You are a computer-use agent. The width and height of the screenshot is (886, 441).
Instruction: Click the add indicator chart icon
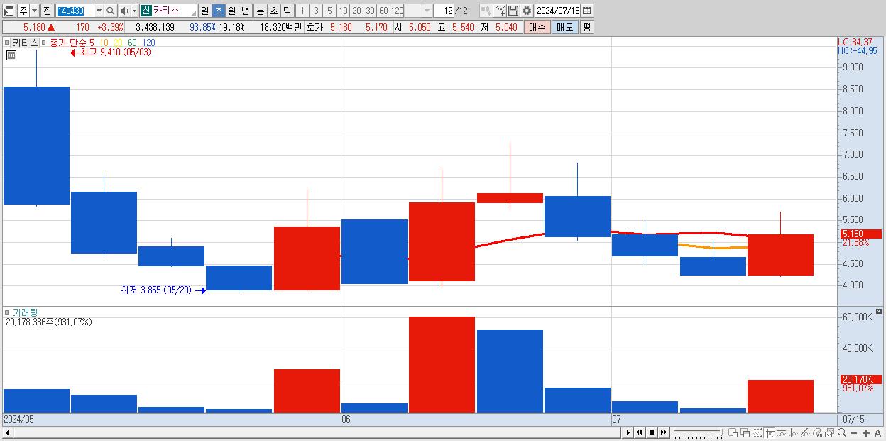(x=486, y=11)
